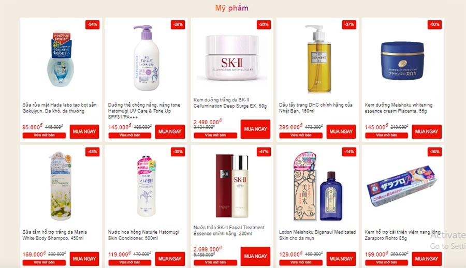Buy the DHC cleansing oil now
This screenshot has height=268, width=466.
341,131
